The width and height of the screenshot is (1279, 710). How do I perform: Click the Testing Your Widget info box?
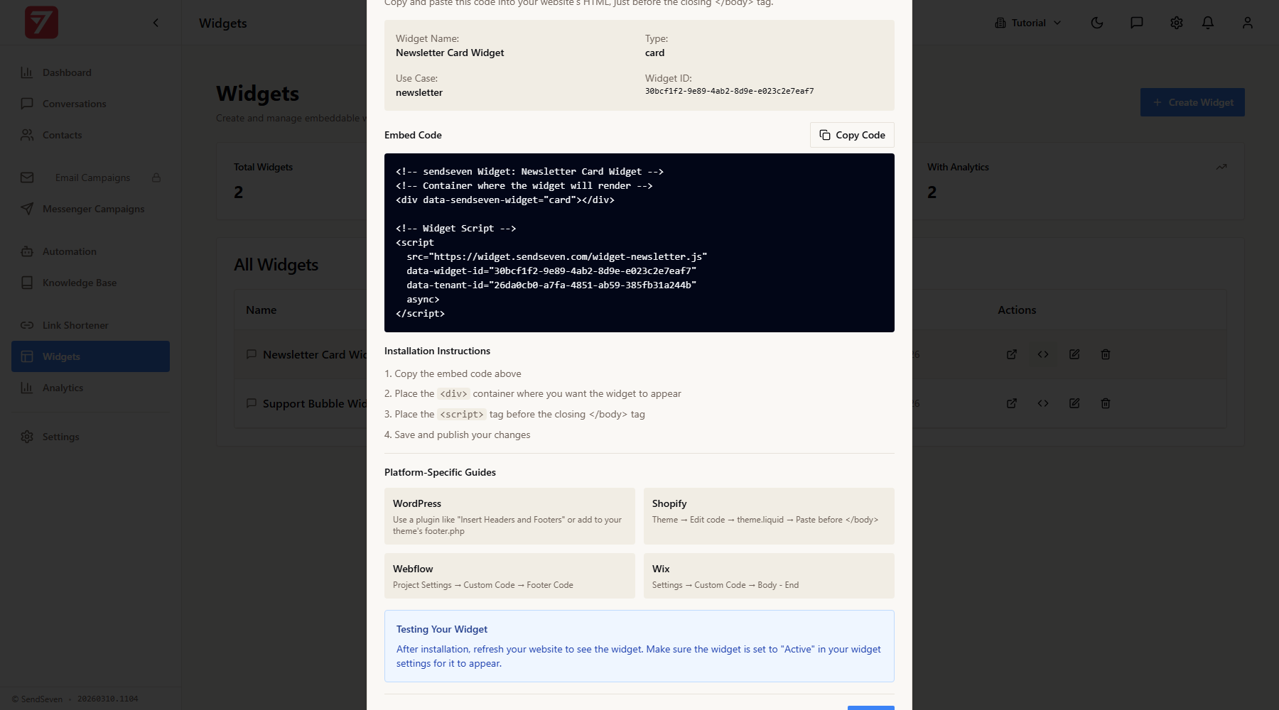pyautogui.click(x=639, y=646)
